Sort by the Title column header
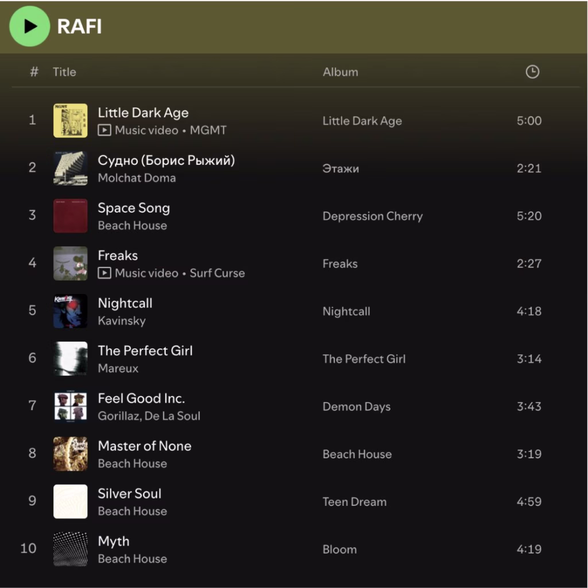588x588 pixels. [x=64, y=72]
